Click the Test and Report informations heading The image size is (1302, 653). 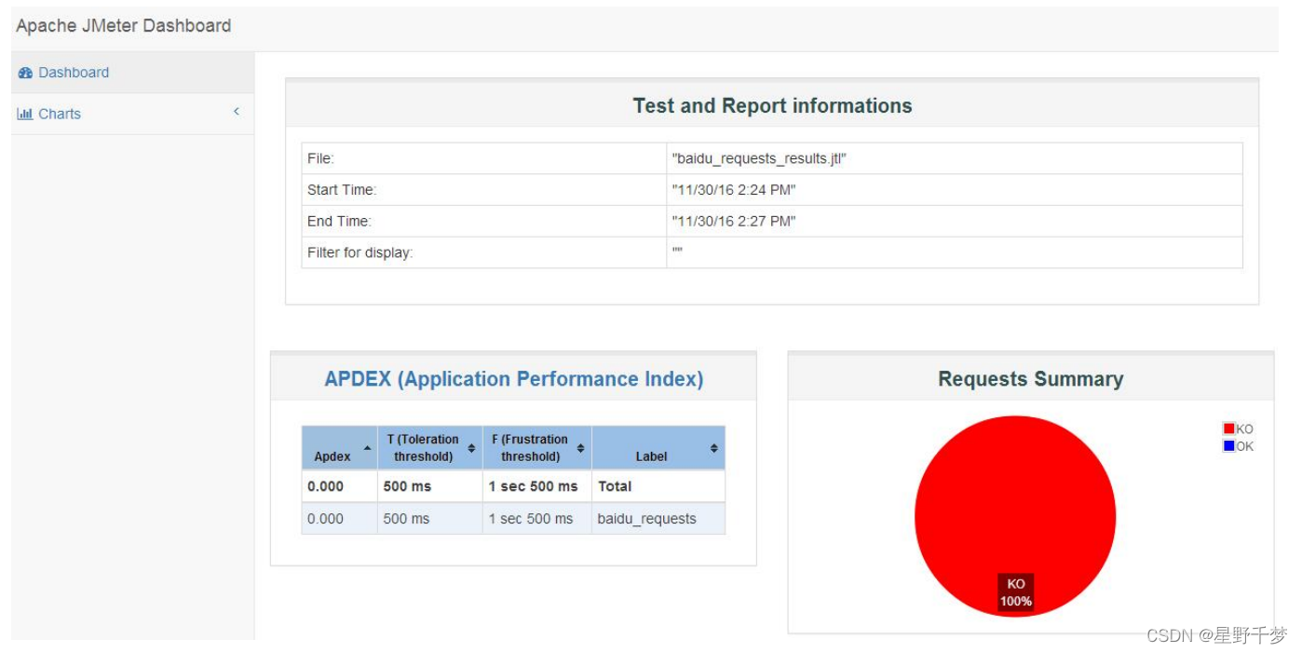point(772,106)
